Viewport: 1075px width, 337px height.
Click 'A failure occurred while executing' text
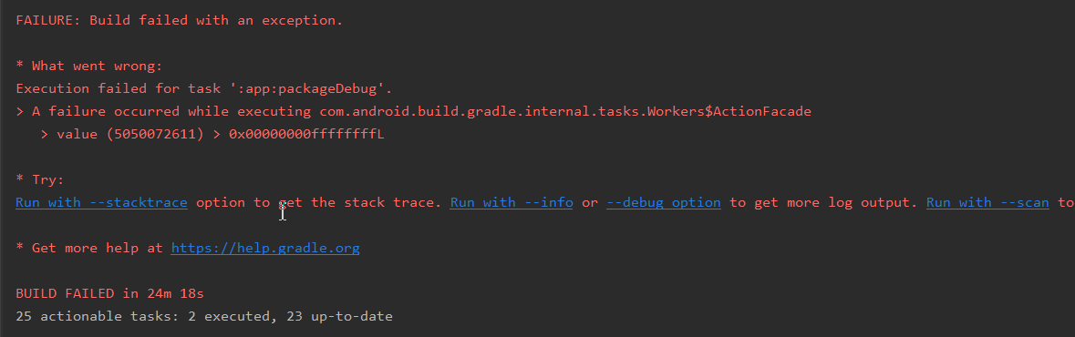click(x=171, y=112)
